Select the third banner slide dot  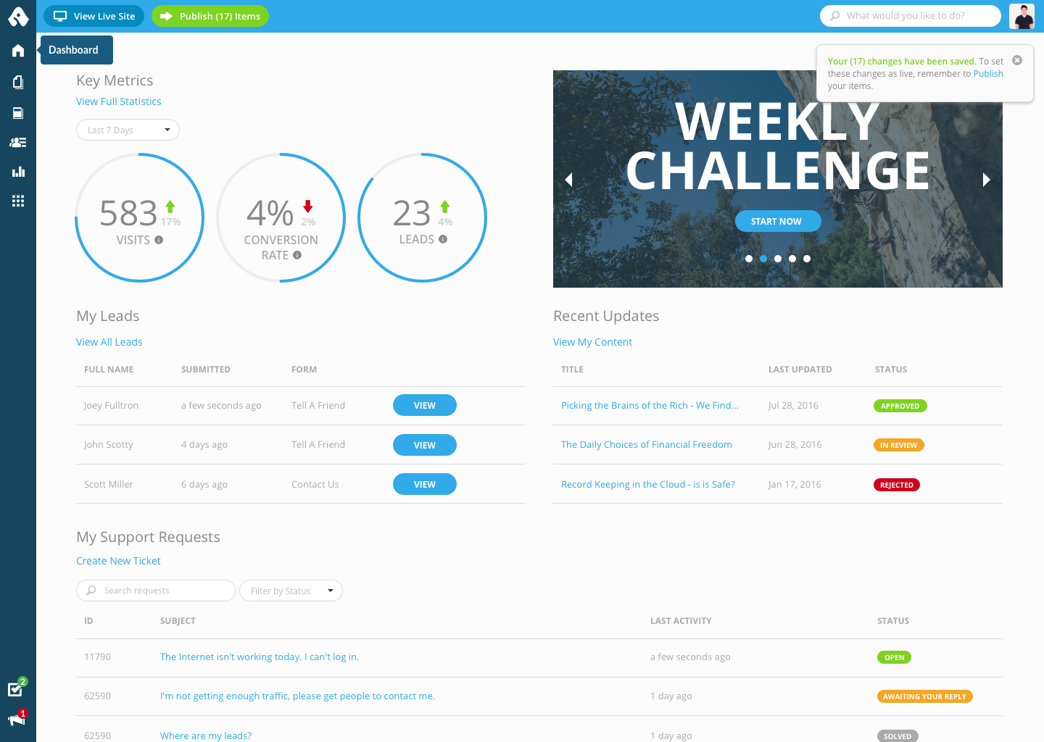click(778, 259)
